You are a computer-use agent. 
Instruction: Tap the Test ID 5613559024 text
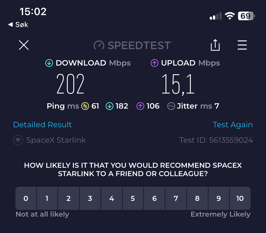pos(216,140)
